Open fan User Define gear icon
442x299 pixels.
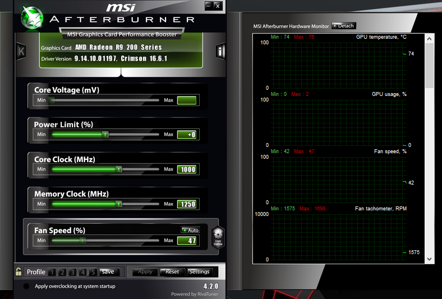tap(218, 237)
